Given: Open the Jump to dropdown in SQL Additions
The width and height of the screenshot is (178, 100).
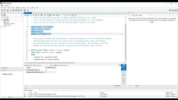Looking at the screenshot, I should point(144,15).
